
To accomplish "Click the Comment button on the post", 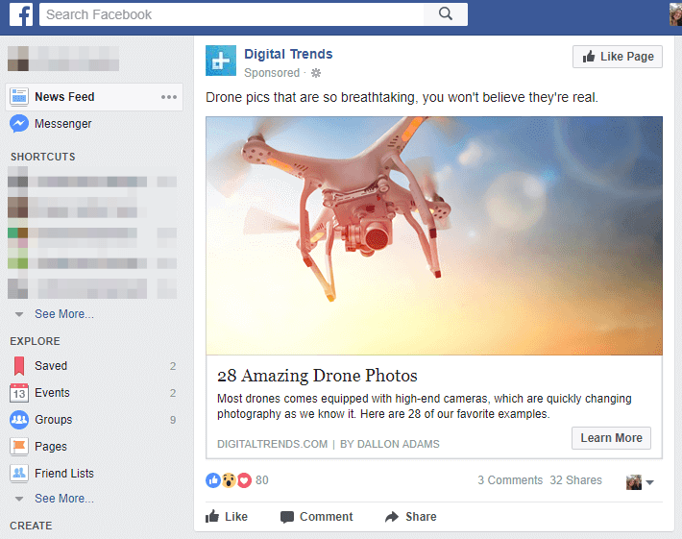I will point(317,517).
